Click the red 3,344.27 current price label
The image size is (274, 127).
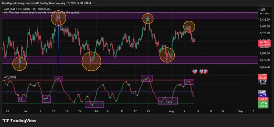(265, 42)
